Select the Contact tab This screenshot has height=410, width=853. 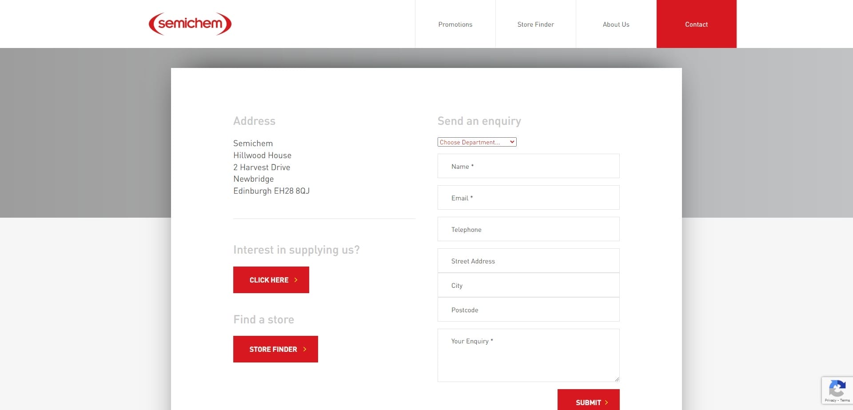(x=696, y=24)
